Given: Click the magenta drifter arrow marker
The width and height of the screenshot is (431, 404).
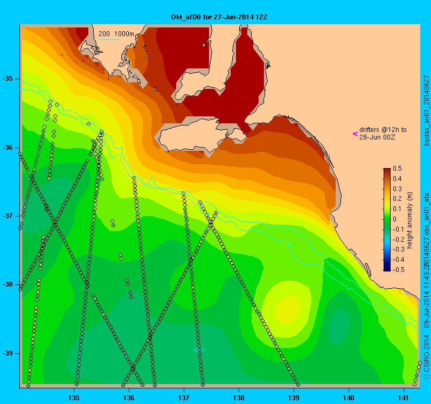Looking at the screenshot, I should (x=356, y=134).
